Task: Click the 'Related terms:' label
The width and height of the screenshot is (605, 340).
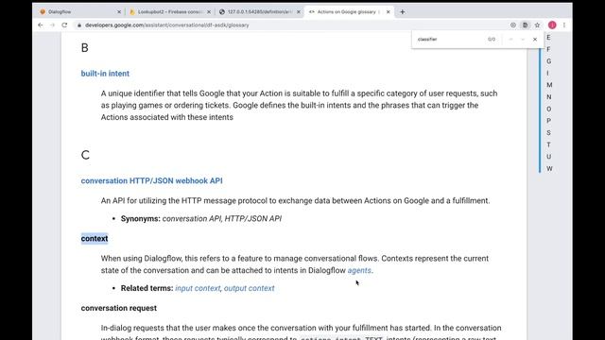Action: click(147, 288)
